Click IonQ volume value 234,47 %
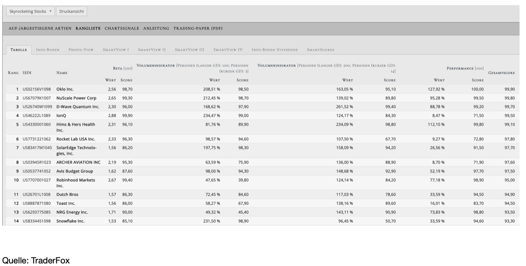526x266 pixels. 212,115
